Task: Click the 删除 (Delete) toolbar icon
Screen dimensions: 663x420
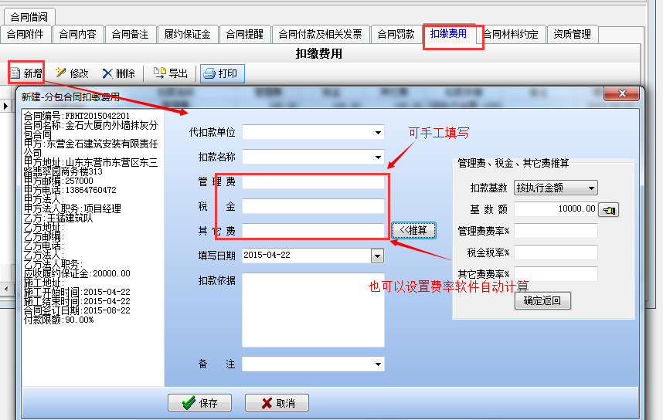Action: click(x=107, y=73)
